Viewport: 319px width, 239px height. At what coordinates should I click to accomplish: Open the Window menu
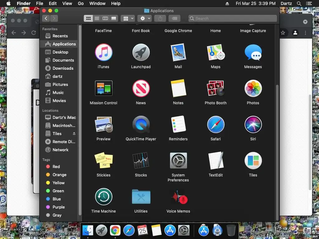coord(98,3)
